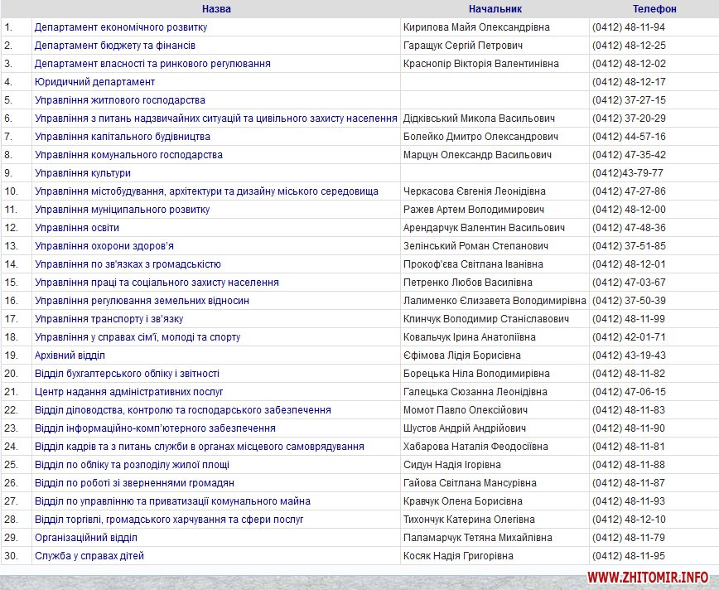This screenshot has height=590, width=719.
Task: Click the Начальник column header
Action: [495, 9]
